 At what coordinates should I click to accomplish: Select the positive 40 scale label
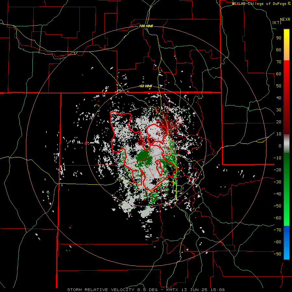coord(279,98)
